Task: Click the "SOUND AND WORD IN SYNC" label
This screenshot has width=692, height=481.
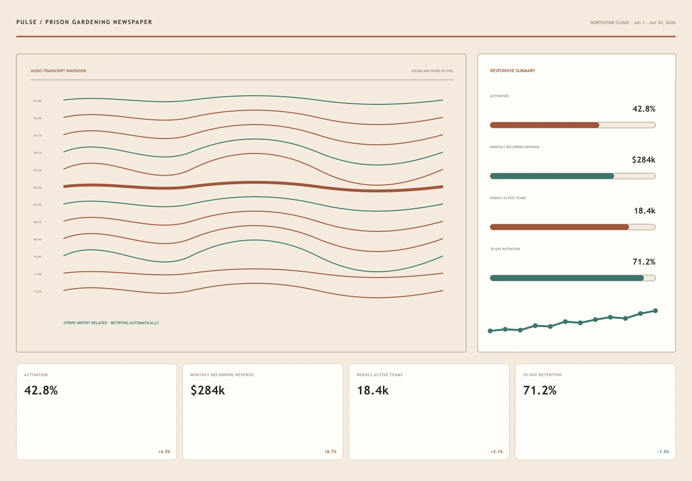Action: tap(432, 71)
